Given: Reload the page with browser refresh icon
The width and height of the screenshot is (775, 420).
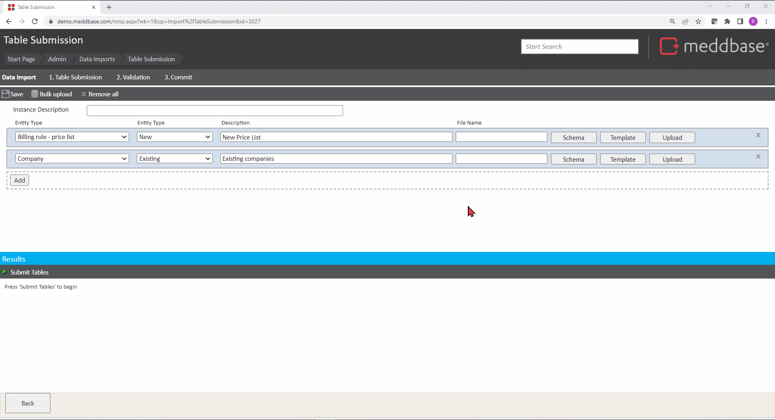Looking at the screenshot, I should point(35,21).
